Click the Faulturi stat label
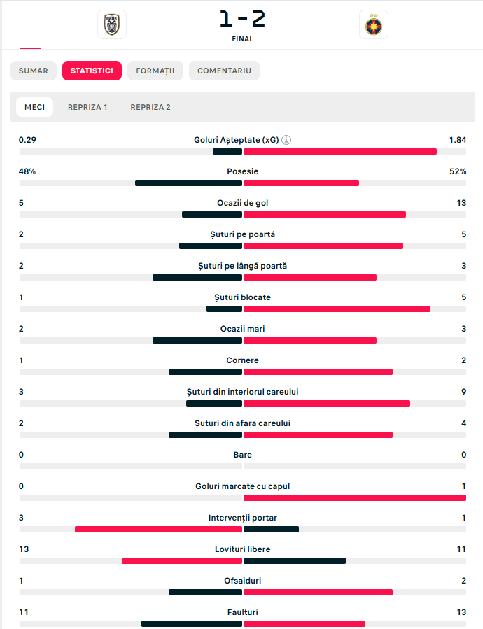The width and height of the screenshot is (483, 629). (x=242, y=612)
